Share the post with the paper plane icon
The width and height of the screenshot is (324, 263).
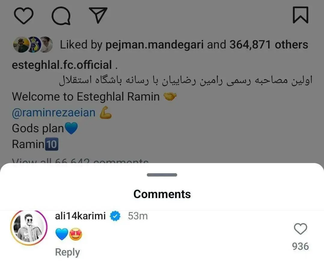(98, 15)
